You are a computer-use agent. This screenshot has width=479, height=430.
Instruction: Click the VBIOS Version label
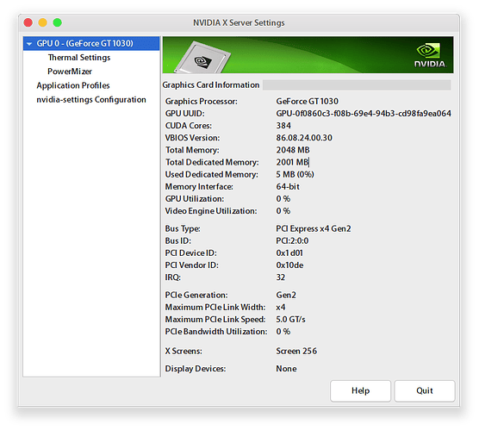192,138
